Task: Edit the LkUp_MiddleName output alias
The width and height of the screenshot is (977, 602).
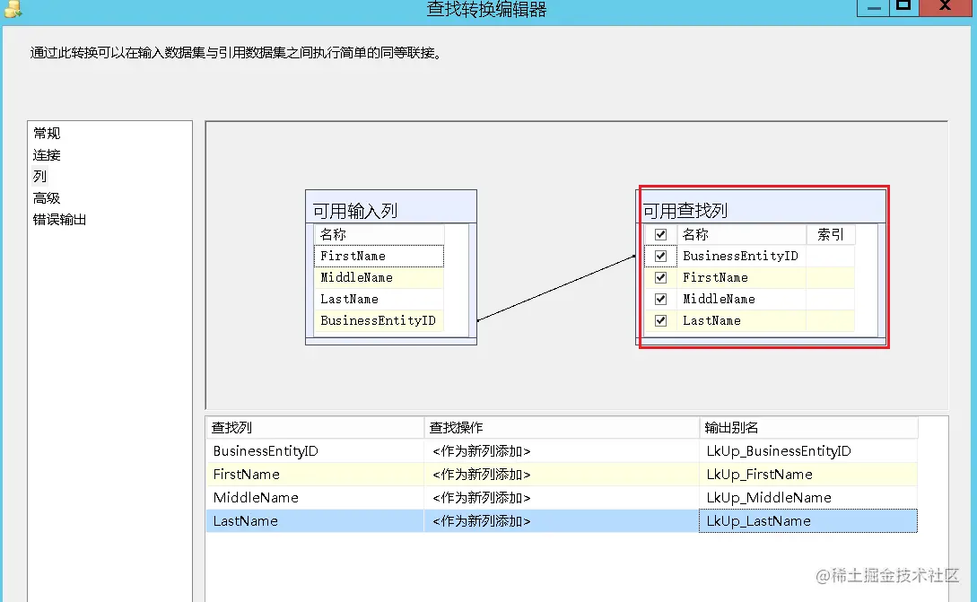Action: point(808,497)
